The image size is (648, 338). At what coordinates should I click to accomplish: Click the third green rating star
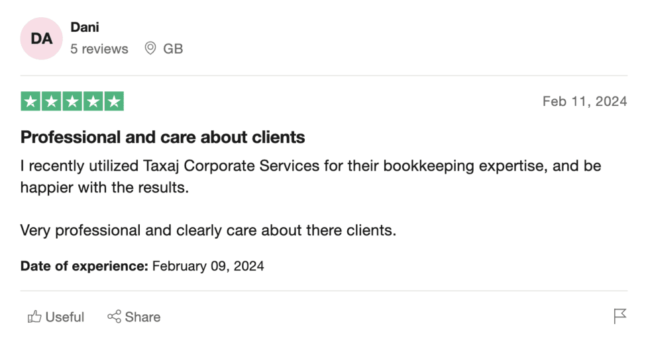coord(72,101)
